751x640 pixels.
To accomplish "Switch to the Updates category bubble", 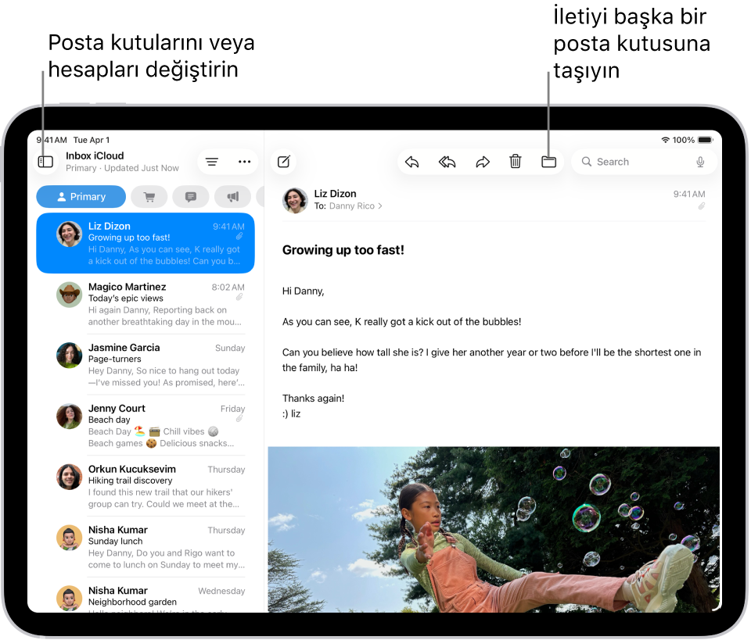I will [190, 196].
